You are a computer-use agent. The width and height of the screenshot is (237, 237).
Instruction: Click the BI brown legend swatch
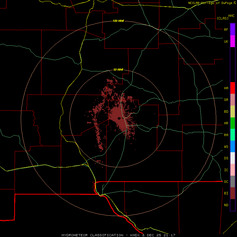(x=233, y=193)
